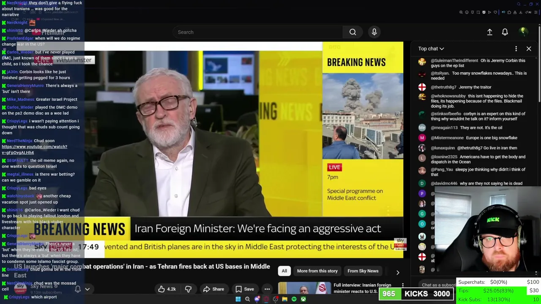Like the Sky News video
541x304 pixels.
click(167, 289)
